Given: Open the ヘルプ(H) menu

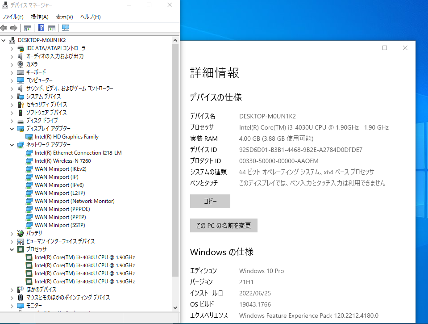Looking at the screenshot, I should point(90,17).
